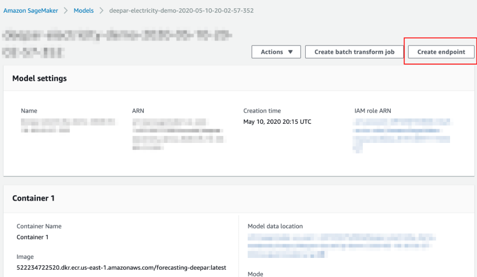477x277 pixels.
Task: Click the Creation time label
Action: [x=262, y=111]
